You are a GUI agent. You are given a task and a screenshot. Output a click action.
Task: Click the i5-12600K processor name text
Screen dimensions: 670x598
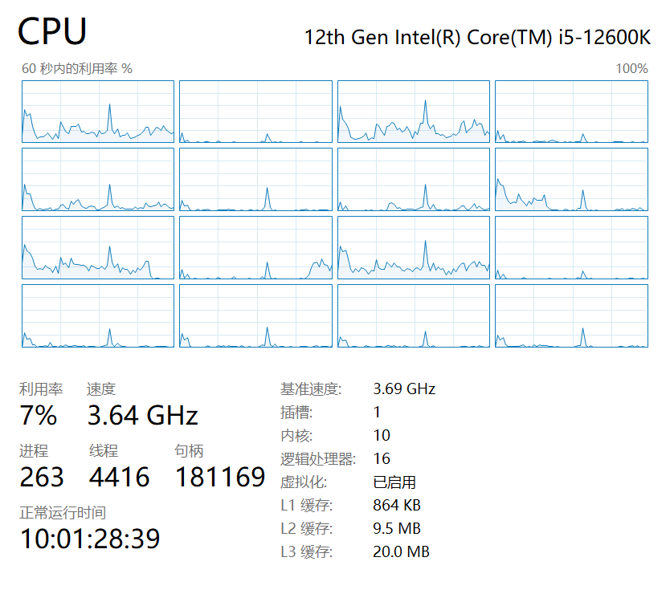pos(477,37)
